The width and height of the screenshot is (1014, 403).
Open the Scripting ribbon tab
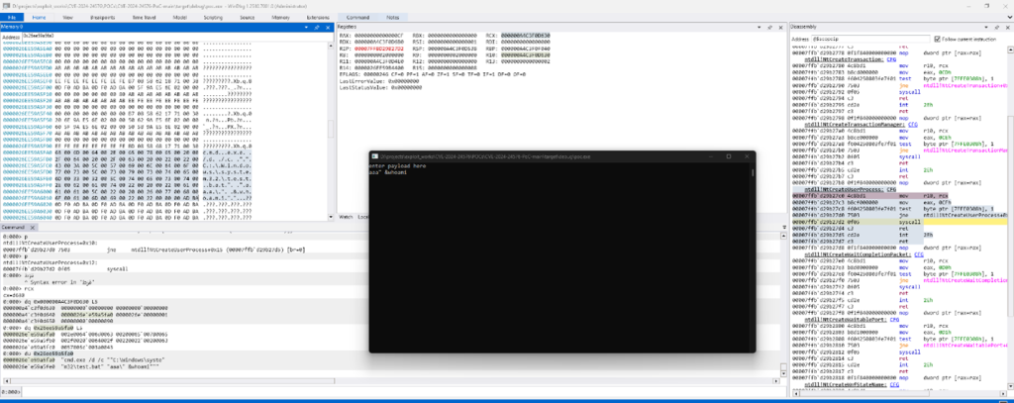213,18
